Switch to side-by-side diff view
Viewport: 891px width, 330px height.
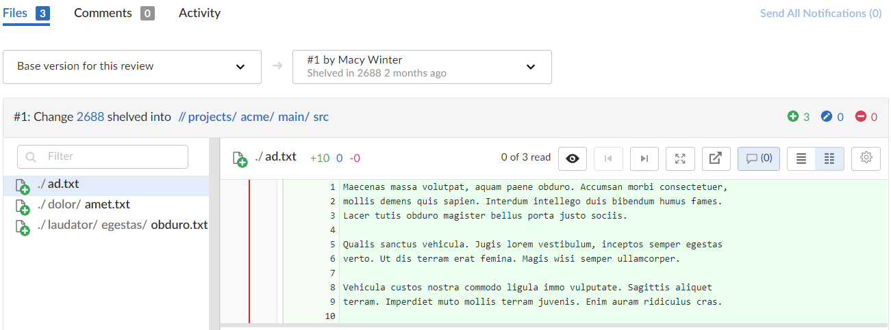[x=830, y=159]
